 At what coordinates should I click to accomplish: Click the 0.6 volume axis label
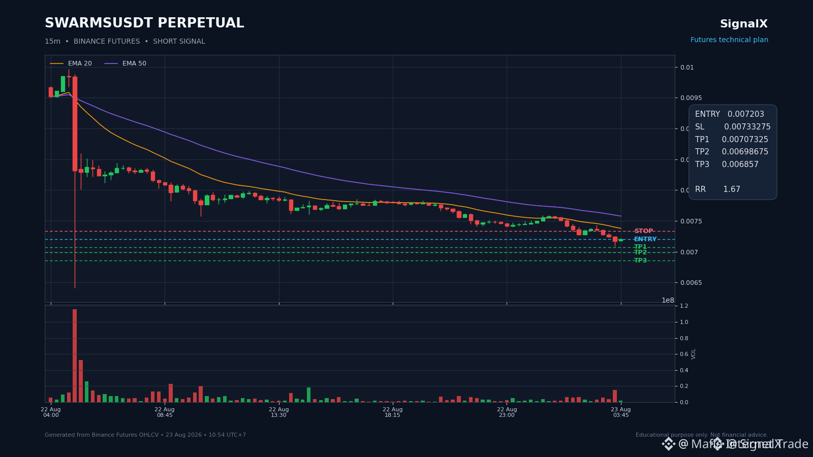684,354
